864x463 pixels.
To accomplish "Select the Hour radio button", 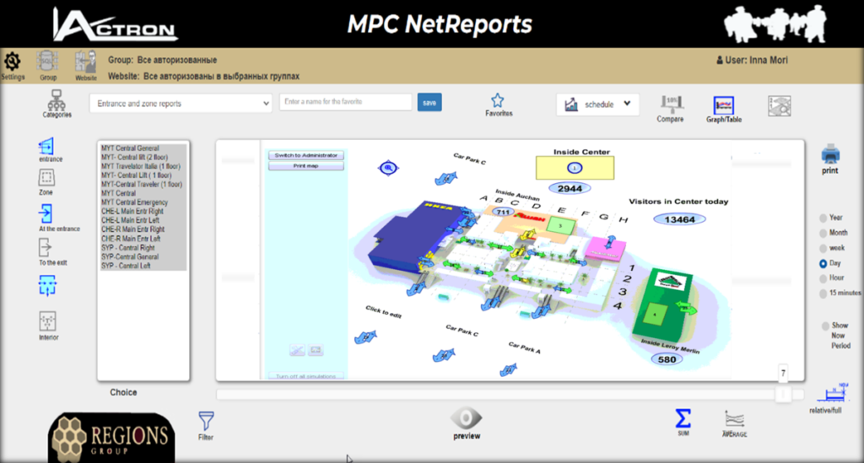I will pos(823,278).
